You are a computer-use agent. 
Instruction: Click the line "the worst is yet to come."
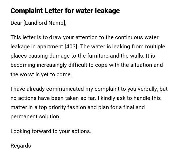pyautogui.click(x=41, y=74)
